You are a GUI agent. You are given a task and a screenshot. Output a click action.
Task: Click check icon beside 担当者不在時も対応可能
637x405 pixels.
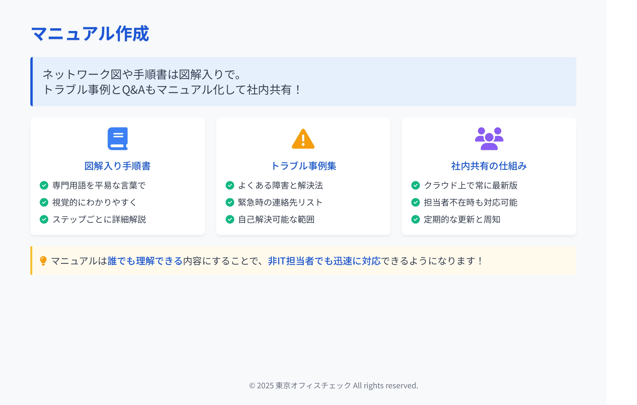pos(416,202)
